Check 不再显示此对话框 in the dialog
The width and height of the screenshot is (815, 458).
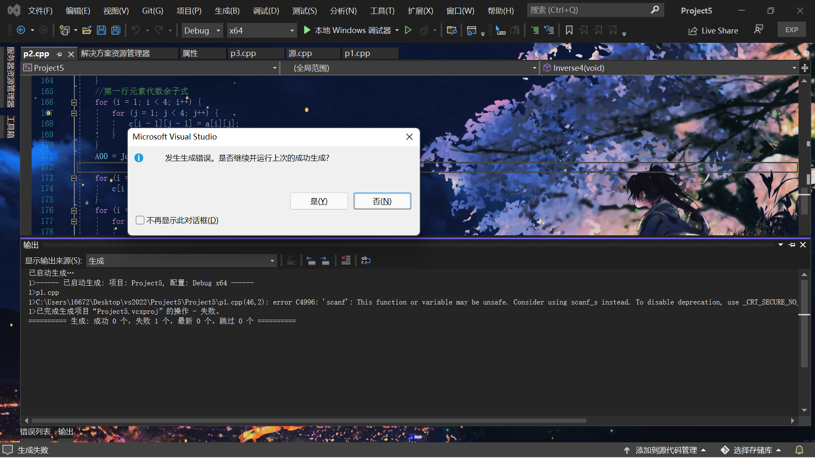tap(140, 220)
